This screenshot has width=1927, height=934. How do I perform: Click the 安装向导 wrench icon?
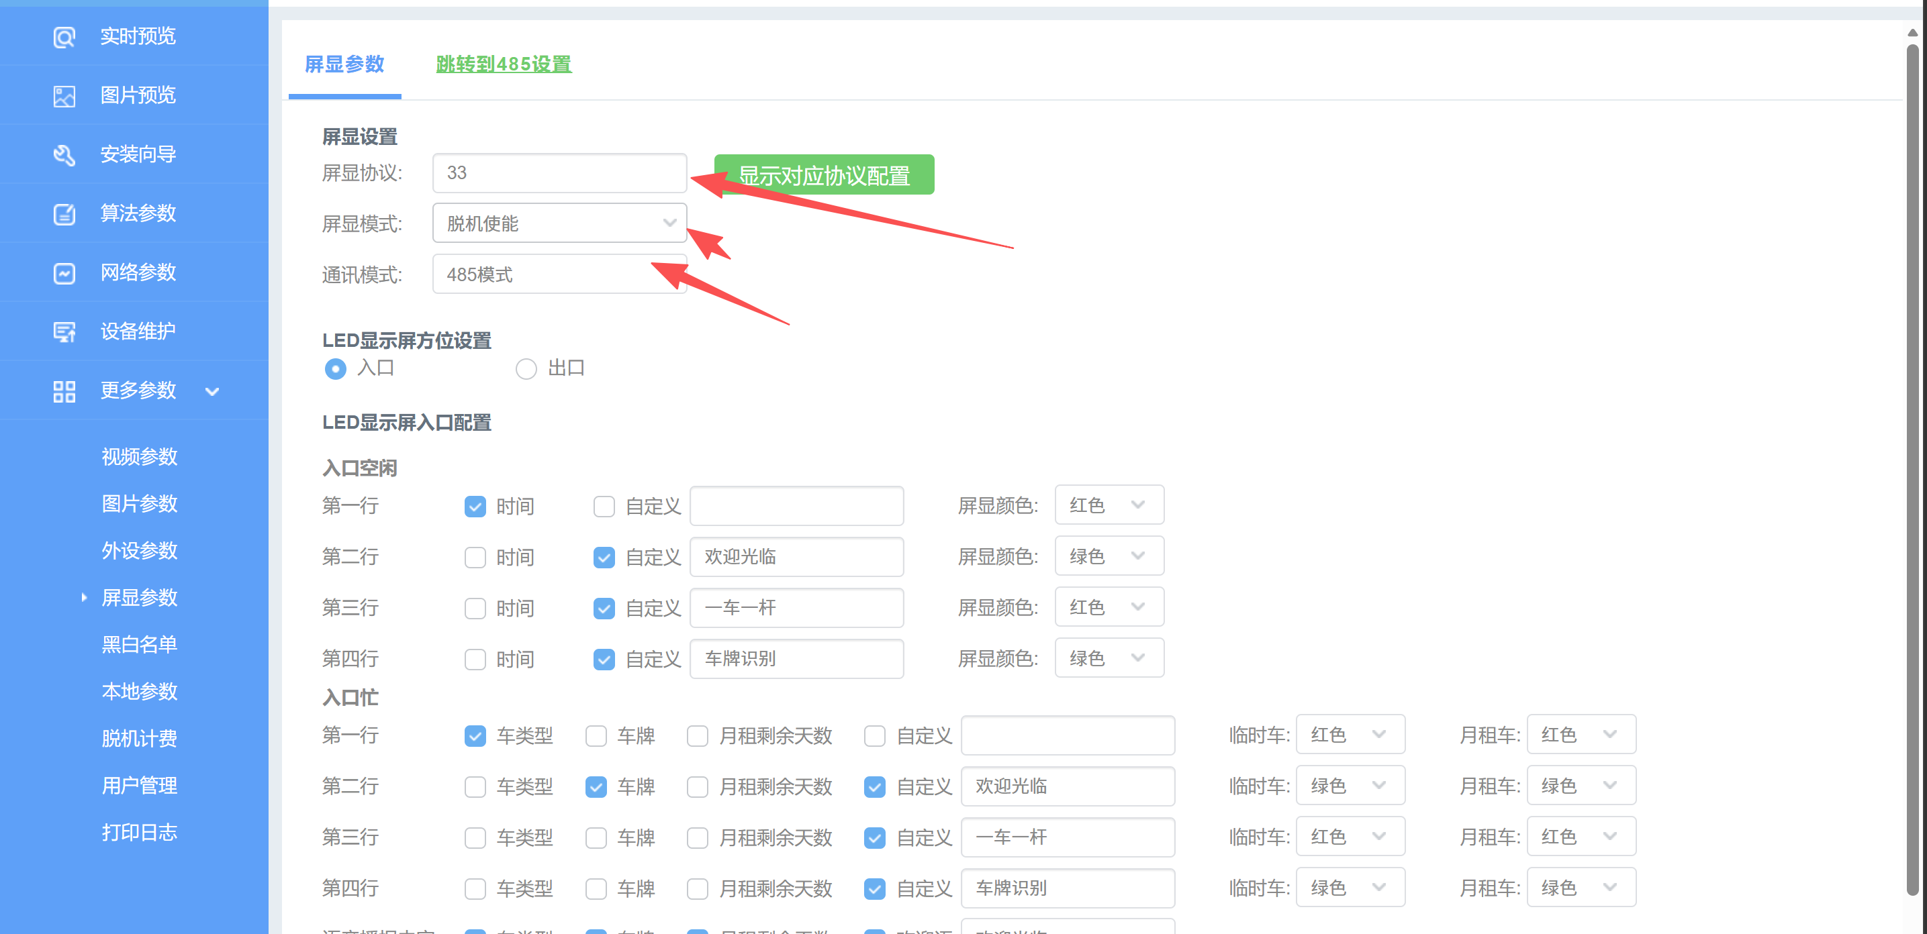[x=64, y=155]
